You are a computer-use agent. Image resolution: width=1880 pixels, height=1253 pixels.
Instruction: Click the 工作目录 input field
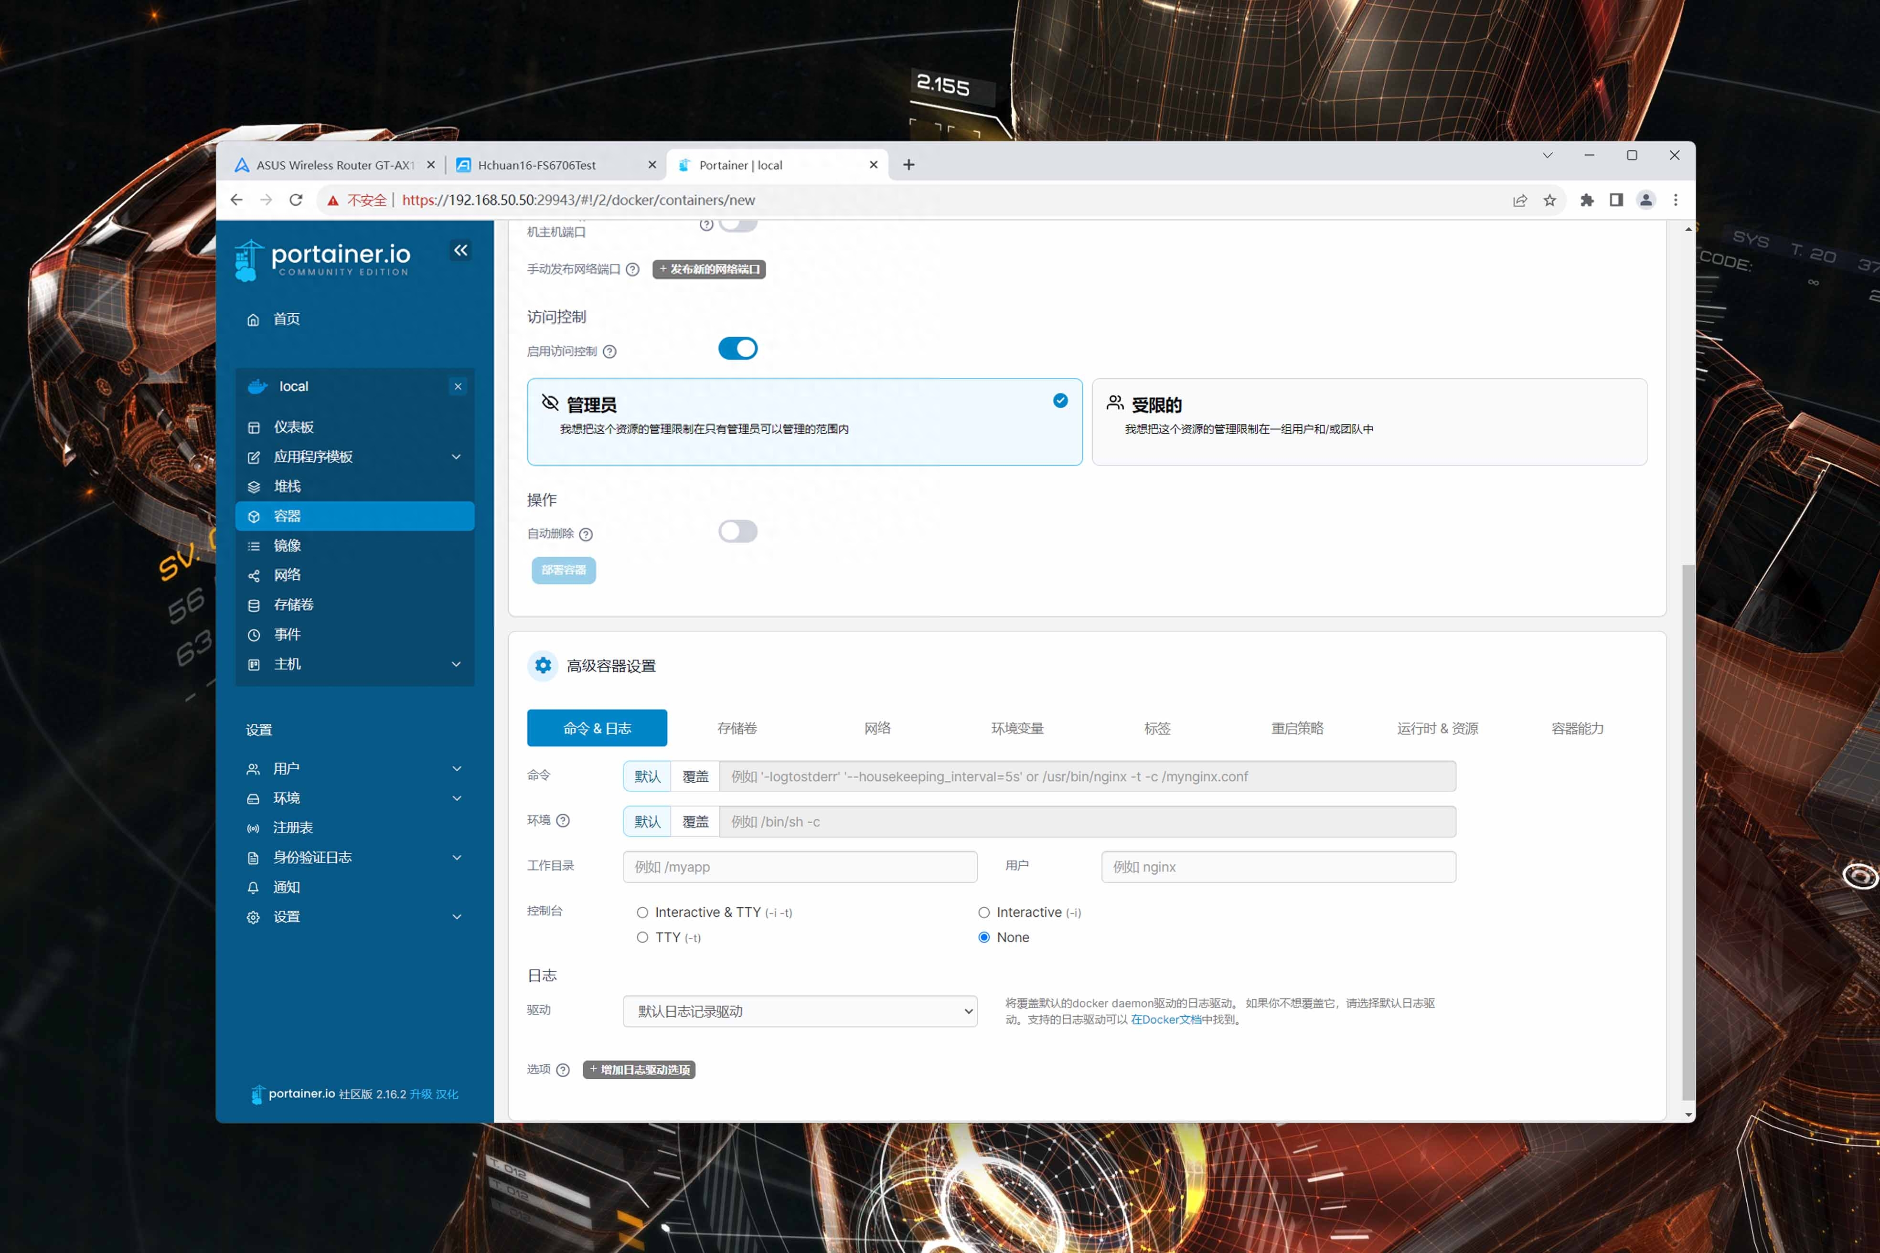[x=800, y=867]
